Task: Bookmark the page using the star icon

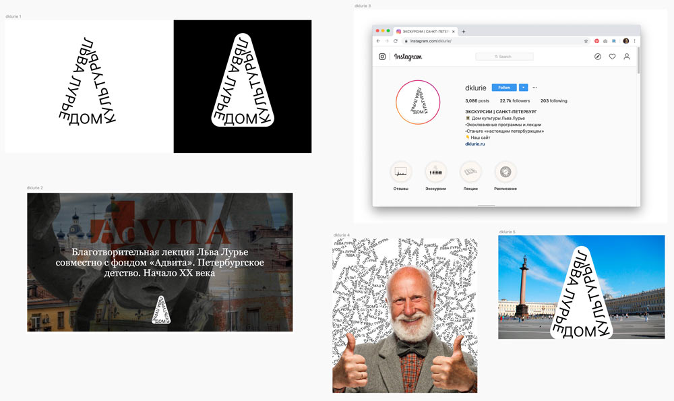Action: point(586,41)
